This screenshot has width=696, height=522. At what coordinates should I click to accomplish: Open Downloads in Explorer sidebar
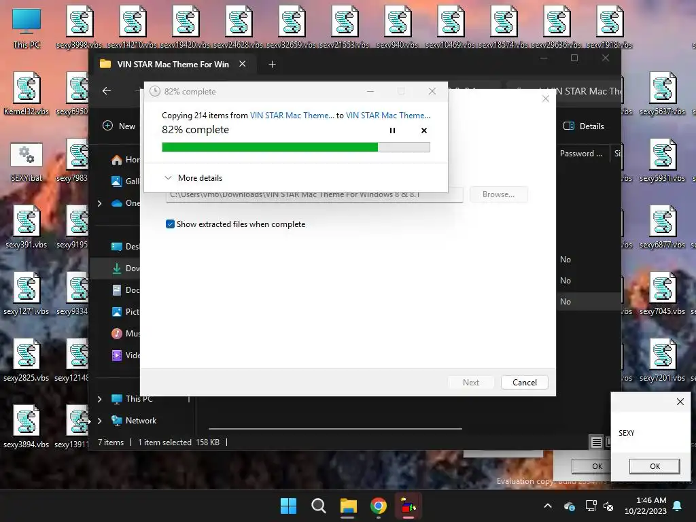point(125,268)
